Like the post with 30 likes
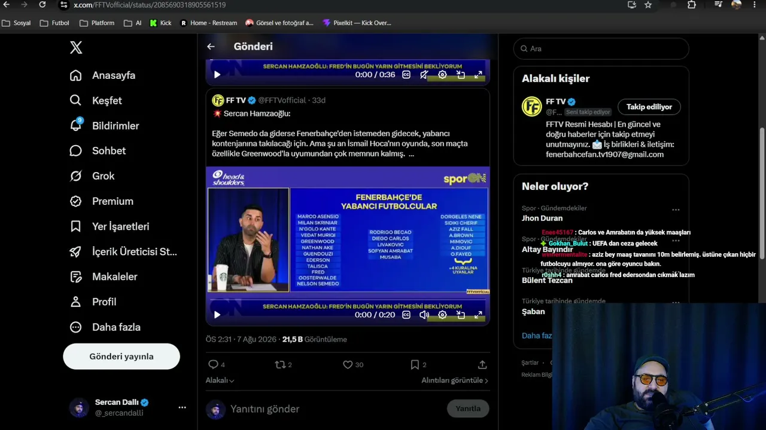The height and width of the screenshot is (430, 766). 348,364
